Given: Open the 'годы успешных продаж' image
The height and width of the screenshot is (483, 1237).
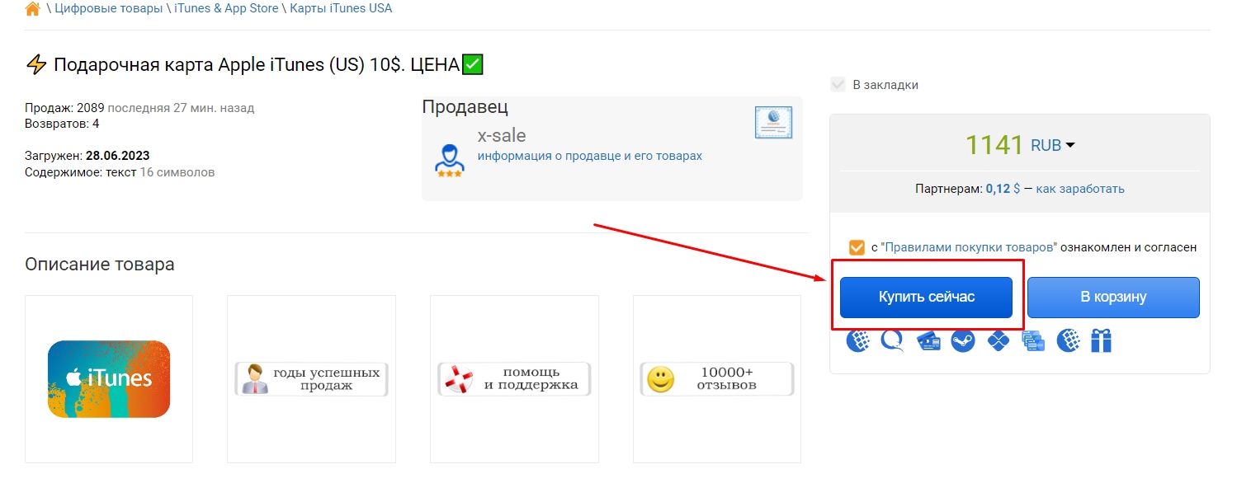Looking at the screenshot, I should 312,379.
